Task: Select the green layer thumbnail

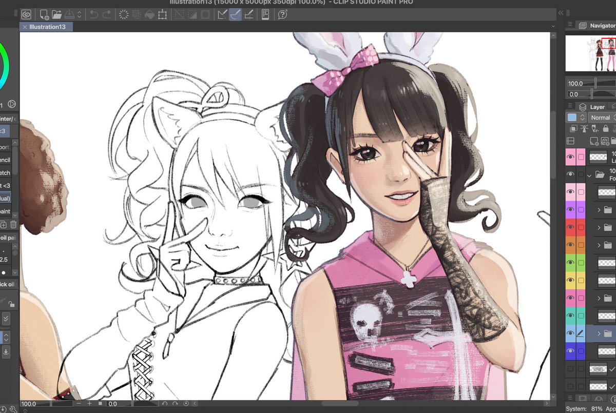Action: pyautogui.click(x=607, y=263)
